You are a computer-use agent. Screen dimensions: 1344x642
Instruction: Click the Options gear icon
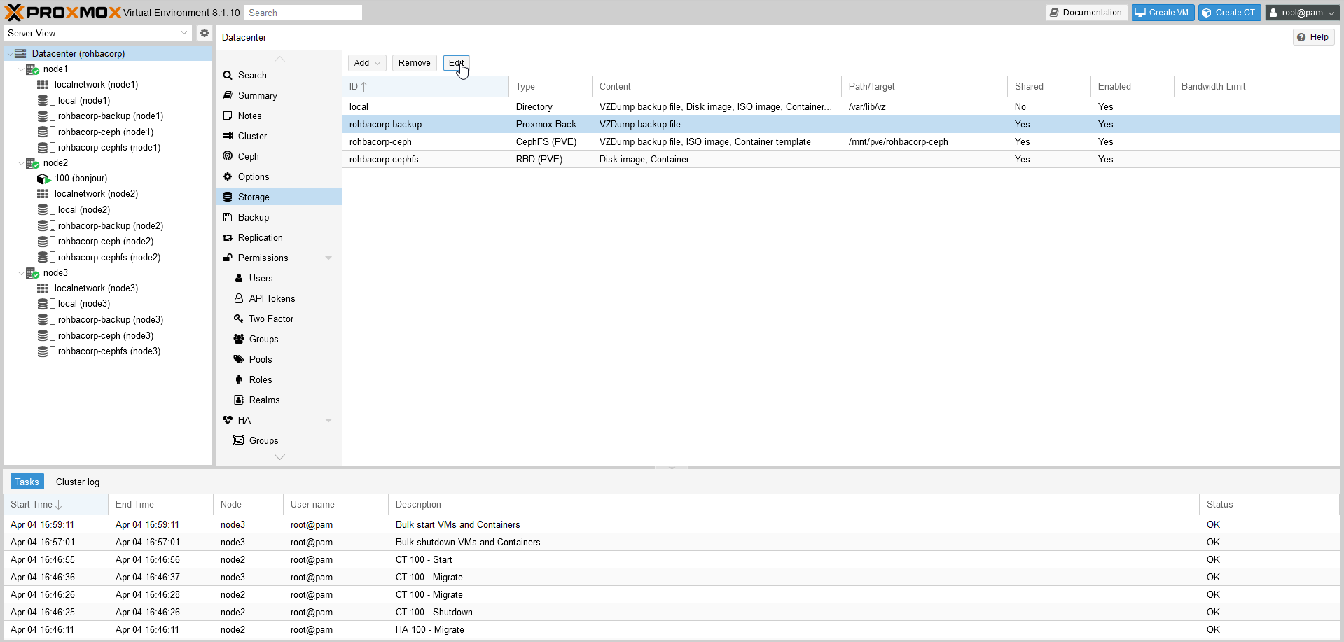228,177
